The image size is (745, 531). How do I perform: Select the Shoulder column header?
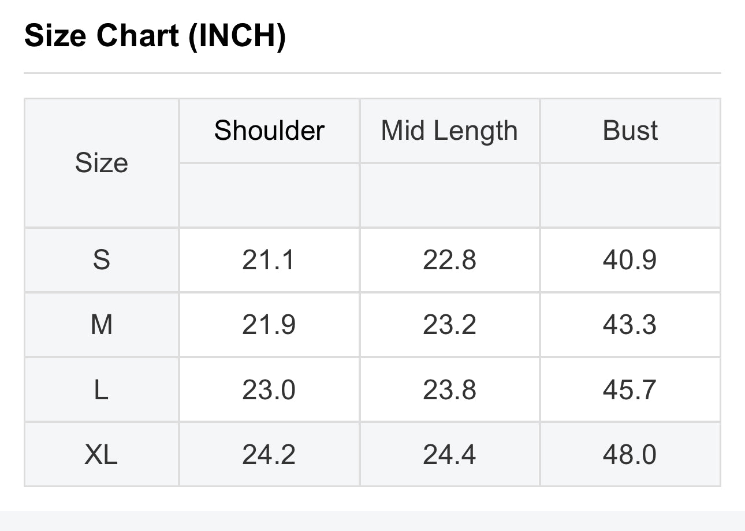[x=269, y=131]
